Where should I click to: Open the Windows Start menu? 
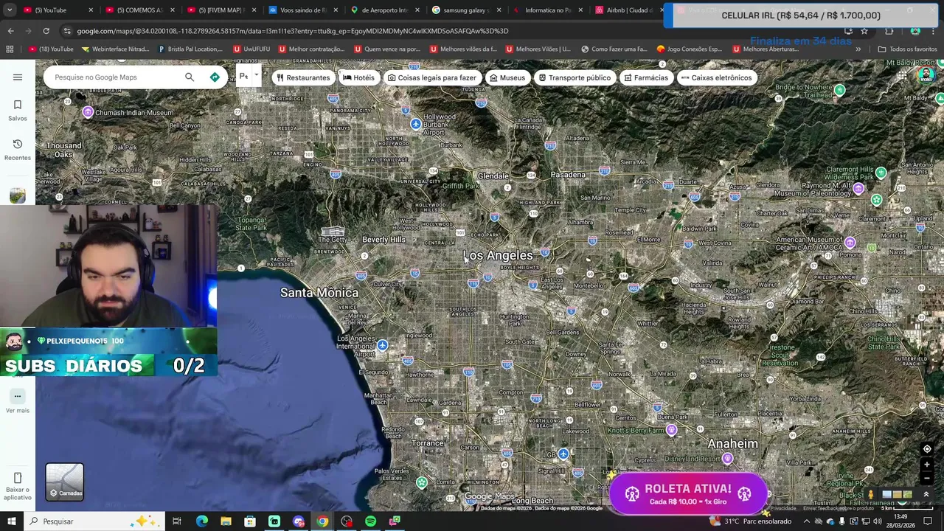[12, 521]
